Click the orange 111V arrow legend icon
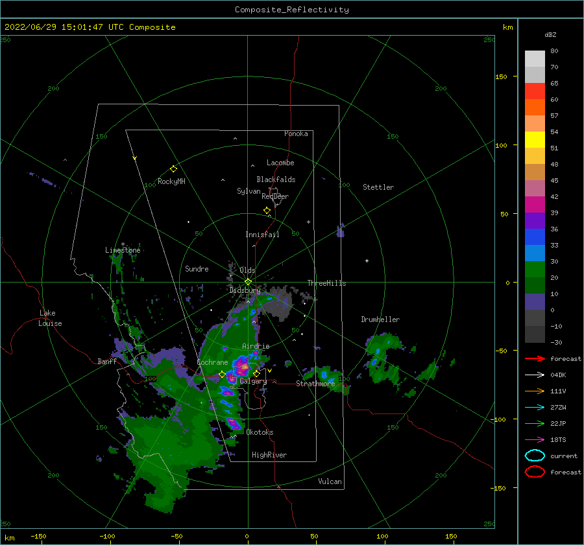Image resolution: width=584 pixels, height=545 pixels. click(535, 391)
